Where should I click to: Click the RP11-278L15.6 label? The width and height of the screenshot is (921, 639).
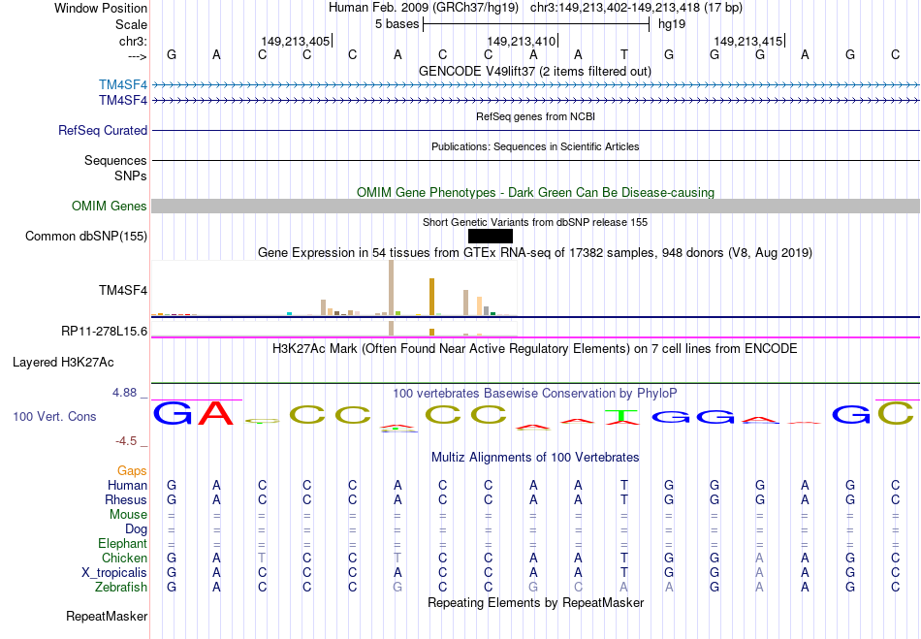104,332
